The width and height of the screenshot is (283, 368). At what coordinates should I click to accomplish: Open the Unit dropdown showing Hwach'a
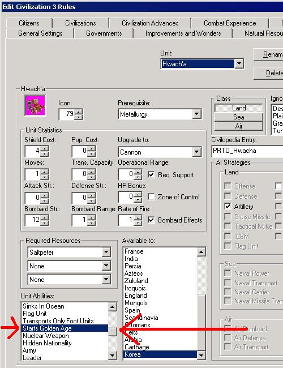(x=239, y=63)
